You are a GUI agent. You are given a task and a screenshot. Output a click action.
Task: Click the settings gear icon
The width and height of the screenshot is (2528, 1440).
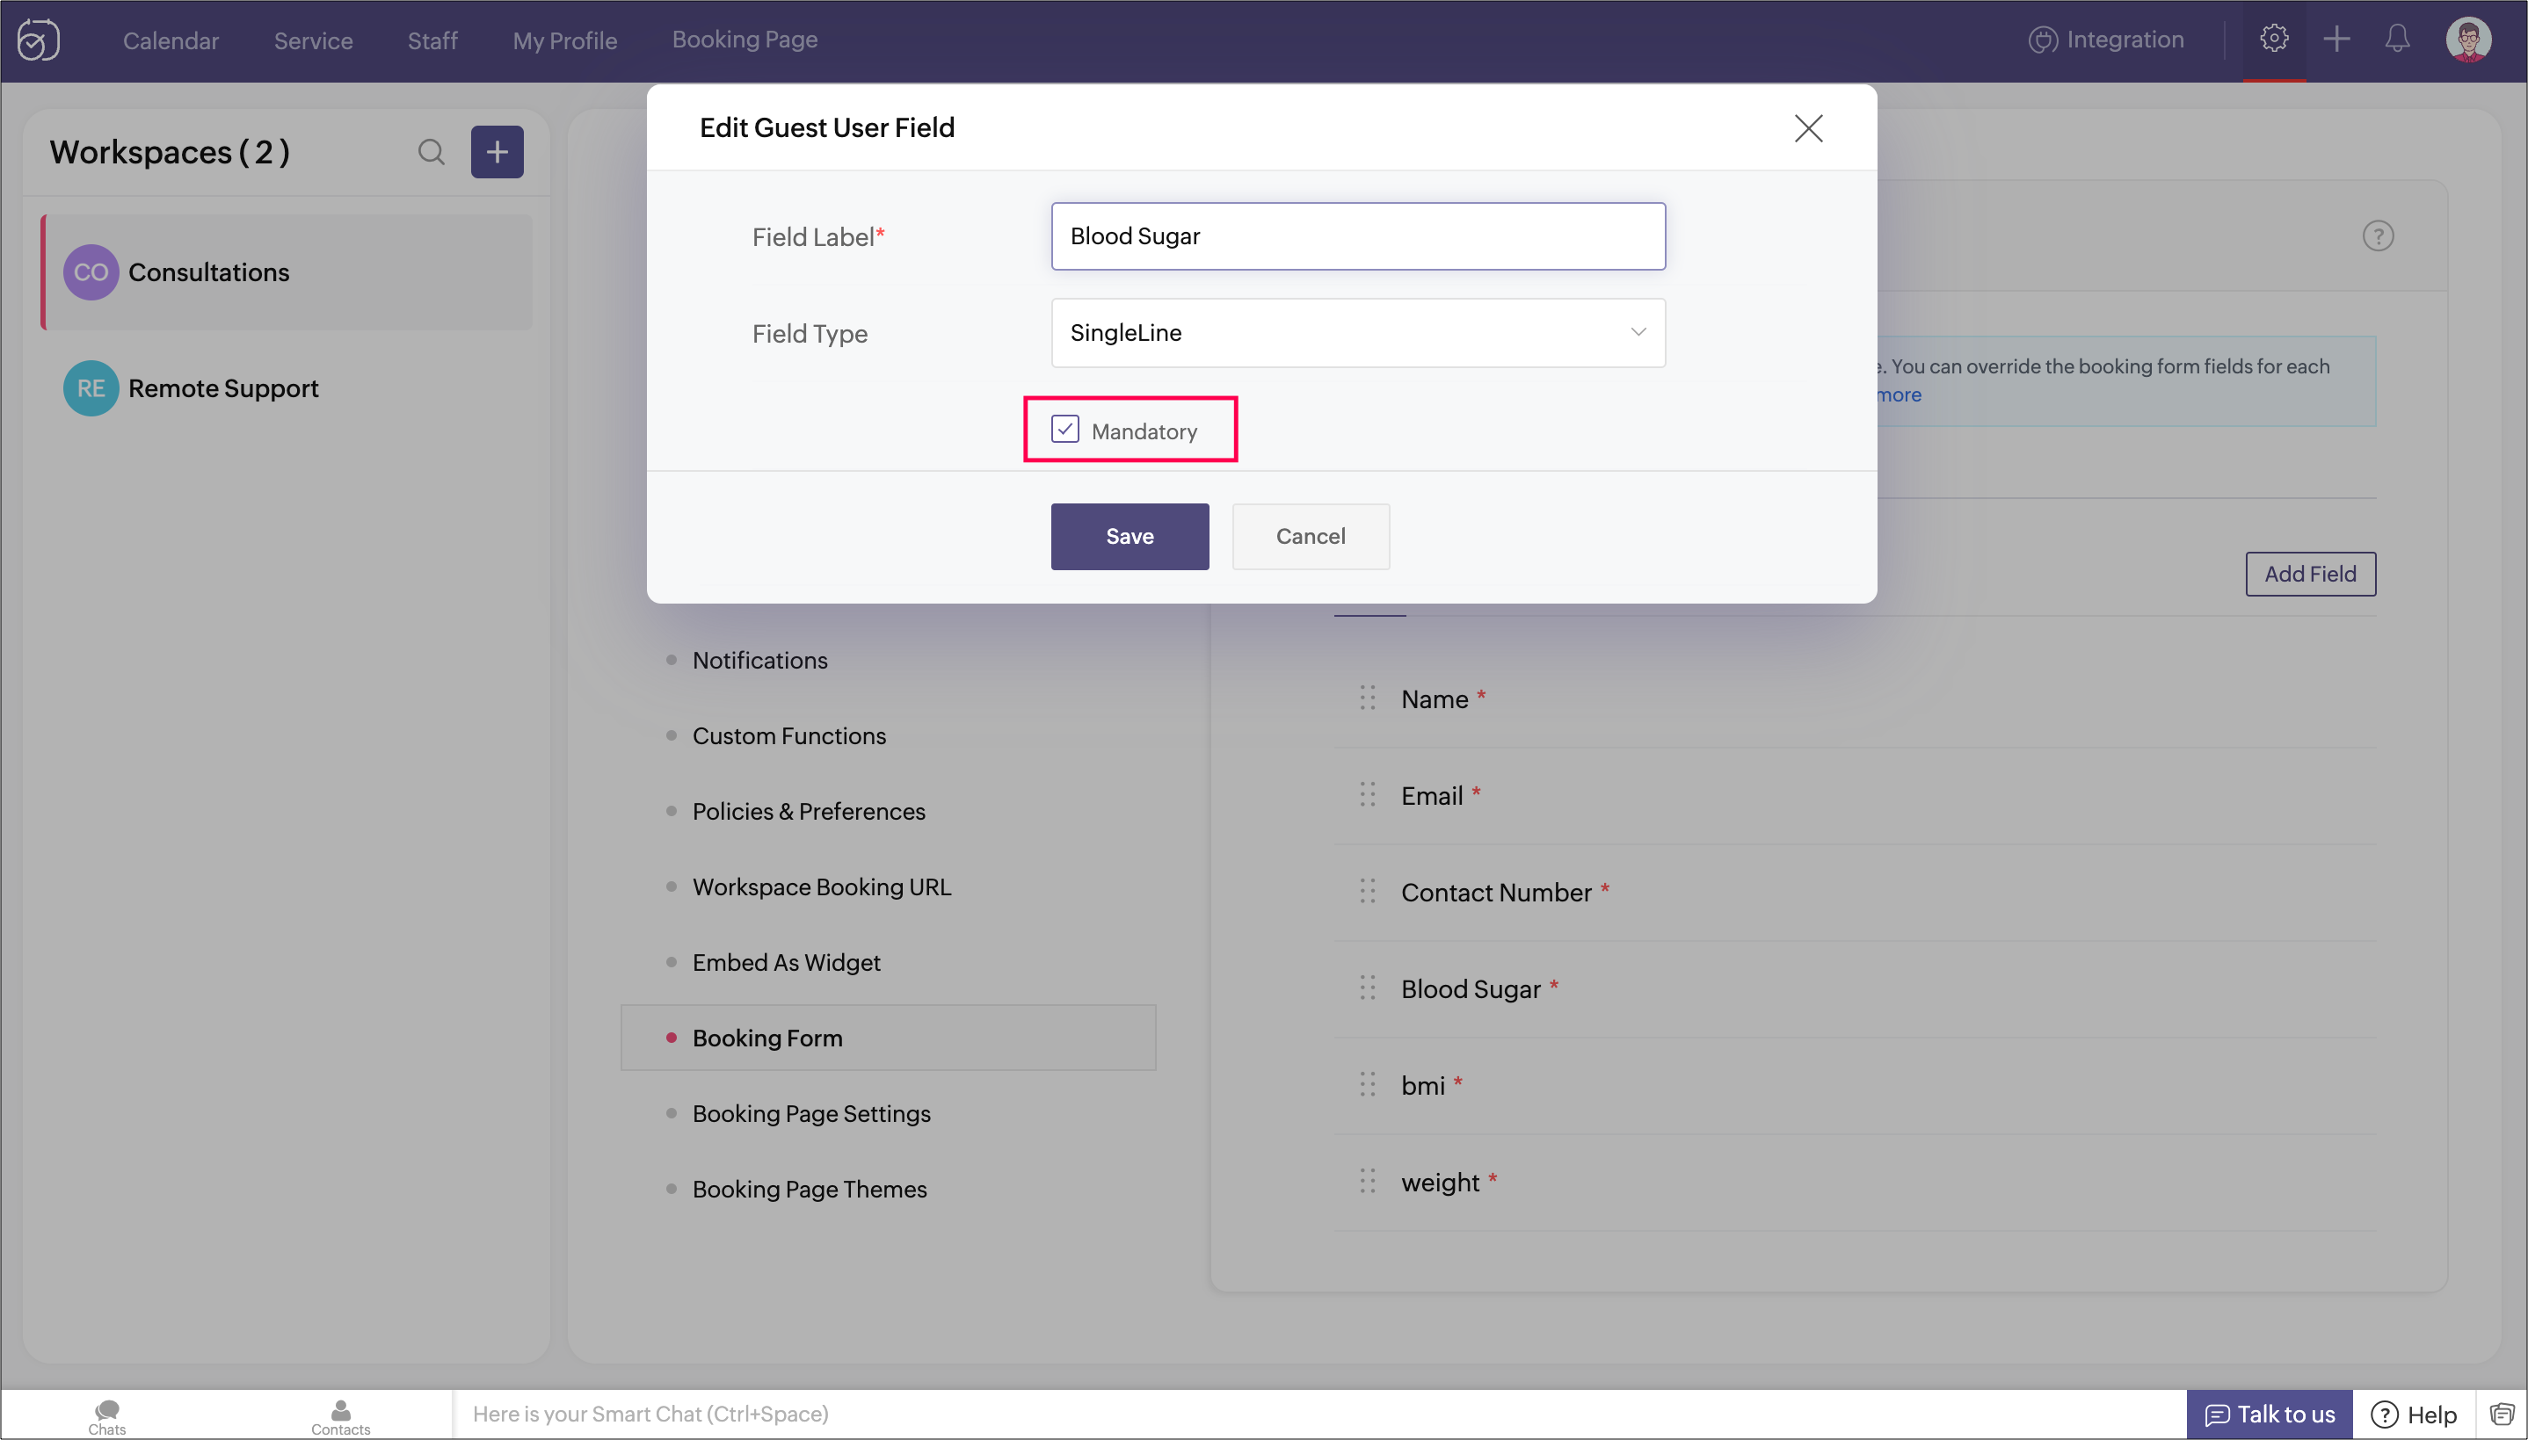click(2273, 40)
